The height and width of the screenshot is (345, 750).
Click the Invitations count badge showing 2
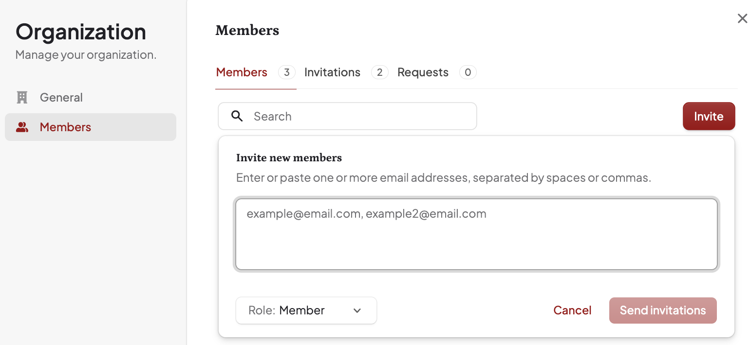379,72
